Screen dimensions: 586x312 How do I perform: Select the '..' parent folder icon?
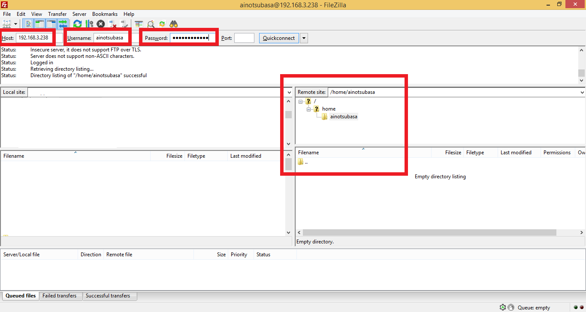click(x=300, y=162)
